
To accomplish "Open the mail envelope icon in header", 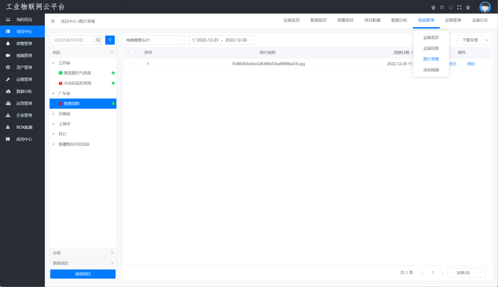I will [x=442, y=7].
